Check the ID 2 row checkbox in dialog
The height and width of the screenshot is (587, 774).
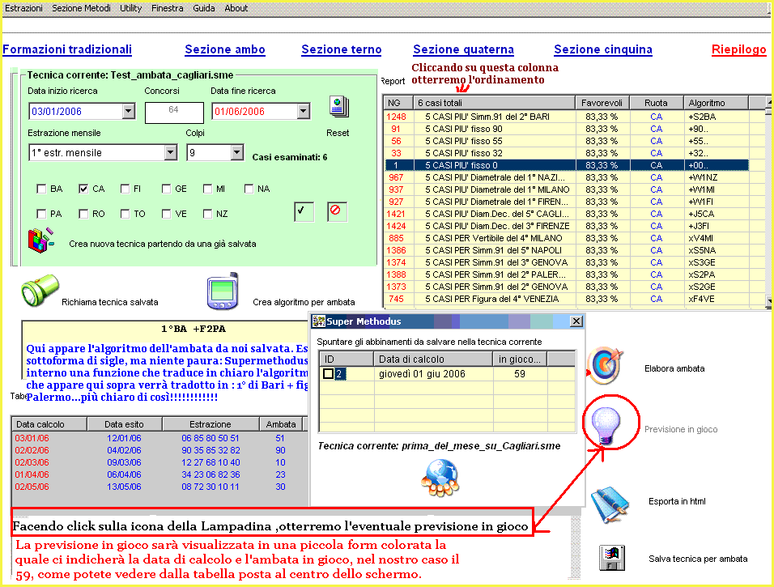tap(328, 374)
